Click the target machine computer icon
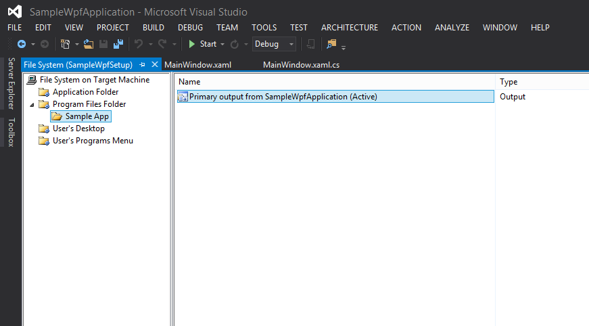Image resolution: width=589 pixels, height=326 pixels. [32, 80]
